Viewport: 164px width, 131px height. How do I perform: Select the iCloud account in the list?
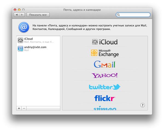(38, 40)
